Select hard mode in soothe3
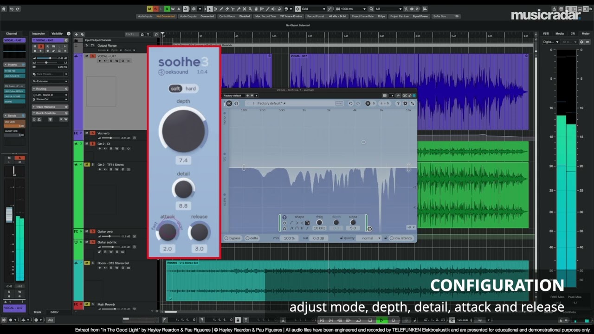This screenshot has width=594, height=334. (190, 89)
